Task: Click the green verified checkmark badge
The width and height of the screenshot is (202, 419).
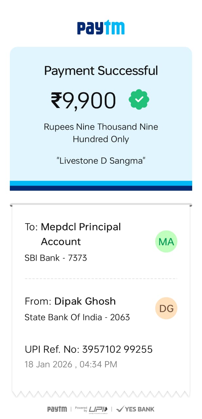Action: click(x=139, y=100)
